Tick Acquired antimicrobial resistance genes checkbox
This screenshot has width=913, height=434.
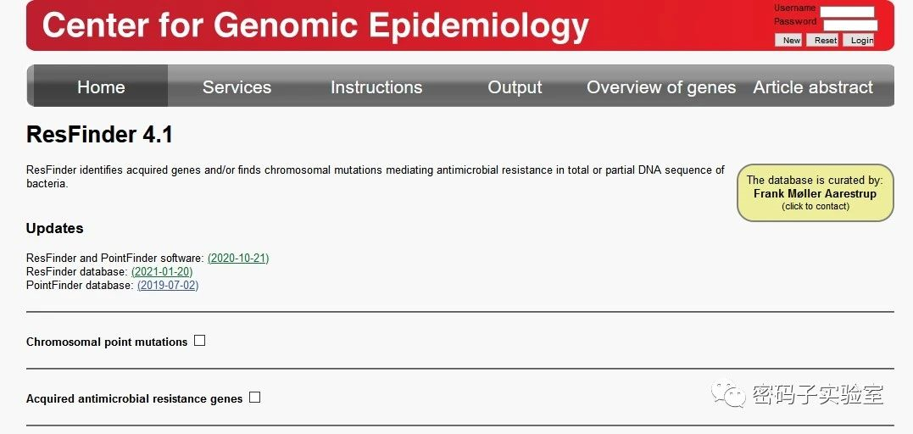tap(254, 398)
